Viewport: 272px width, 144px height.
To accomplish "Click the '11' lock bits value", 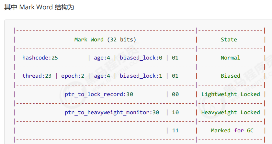I will [175, 130].
